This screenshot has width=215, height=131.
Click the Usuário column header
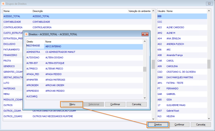click(161, 11)
